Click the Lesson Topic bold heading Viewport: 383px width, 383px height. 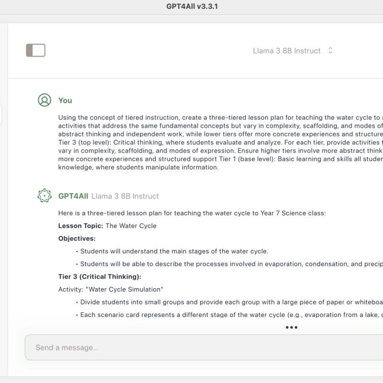(x=80, y=225)
